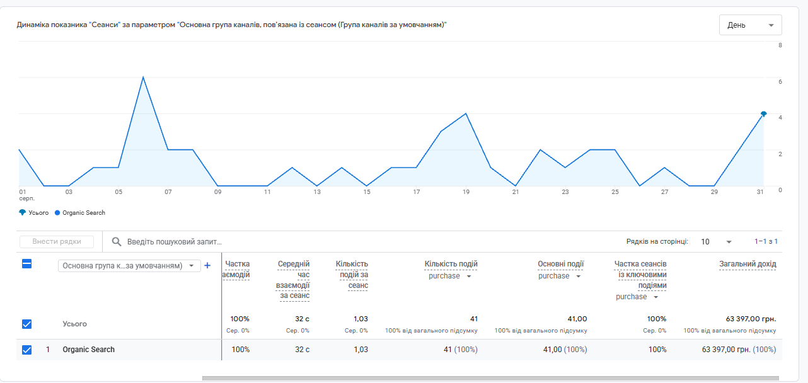Uncheck the Organic Search row checkbox

pyautogui.click(x=26, y=350)
